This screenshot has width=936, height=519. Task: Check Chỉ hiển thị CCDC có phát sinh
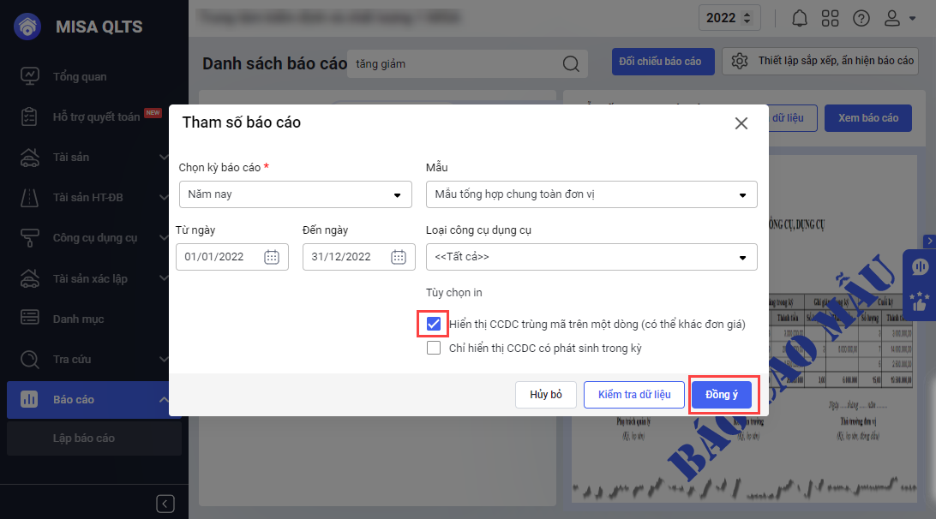pyautogui.click(x=434, y=348)
